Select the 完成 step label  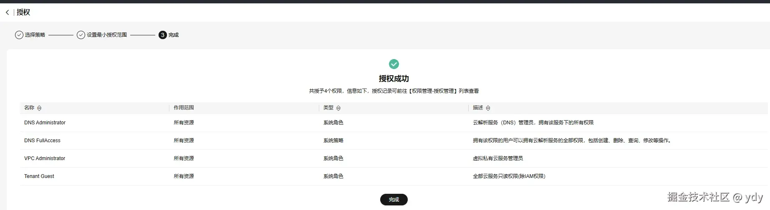coord(174,35)
